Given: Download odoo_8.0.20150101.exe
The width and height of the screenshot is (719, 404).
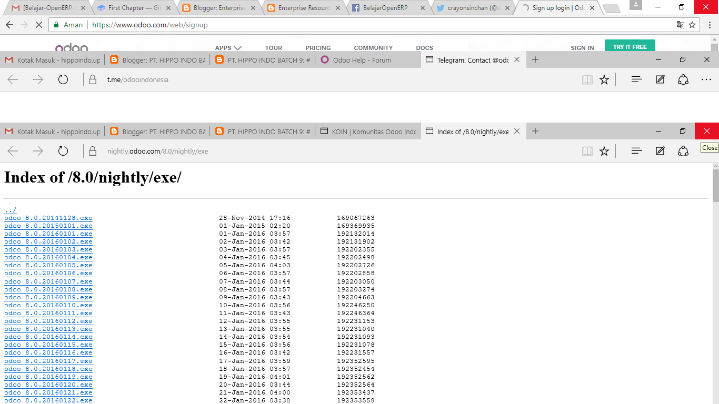Looking at the screenshot, I should pos(48,226).
